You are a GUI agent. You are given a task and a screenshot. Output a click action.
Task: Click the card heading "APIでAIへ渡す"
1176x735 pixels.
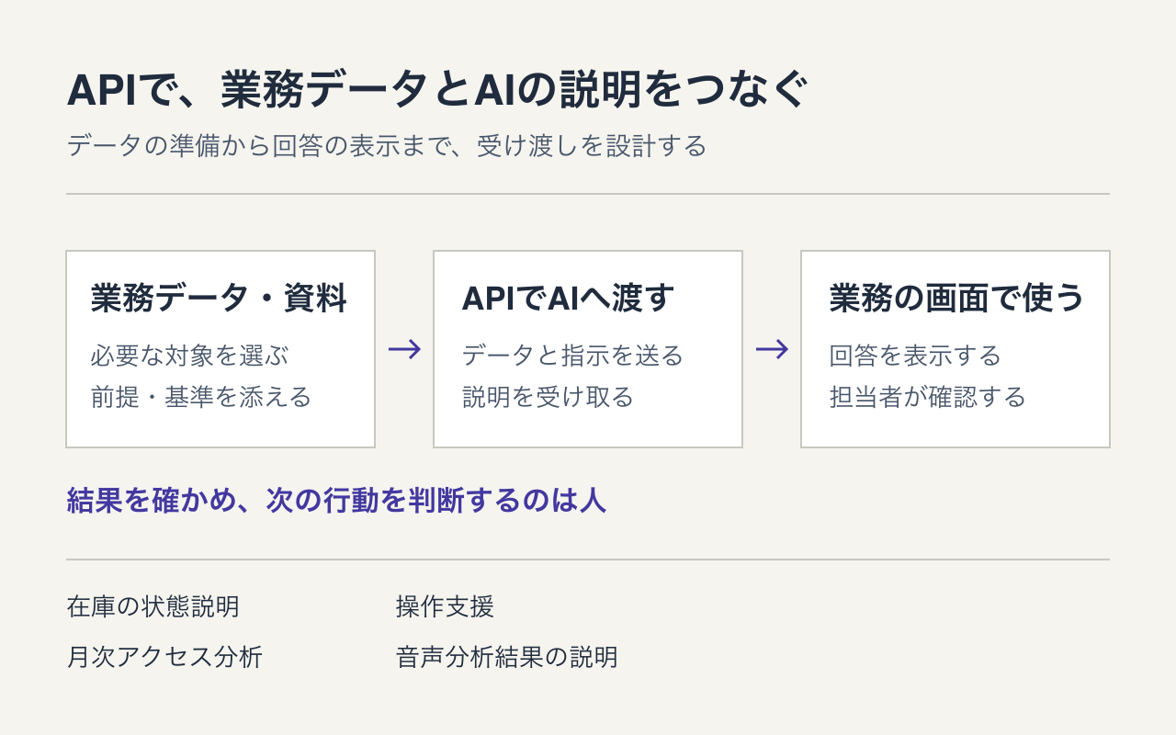(569, 299)
